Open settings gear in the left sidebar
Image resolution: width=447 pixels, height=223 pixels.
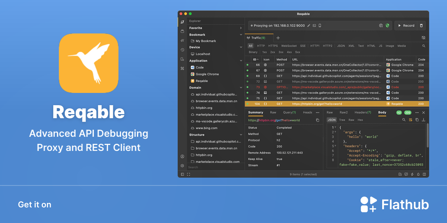pyautogui.click(x=182, y=166)
